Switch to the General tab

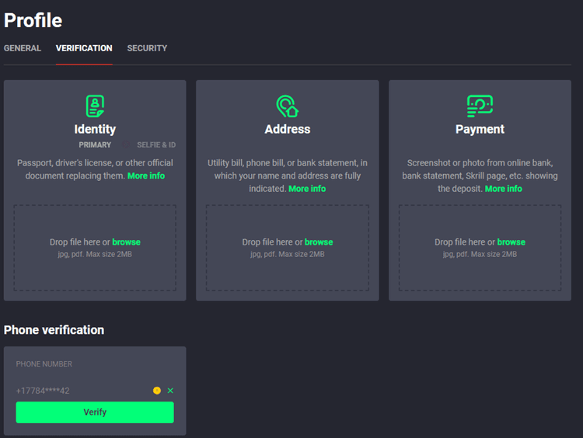[23, 48]
